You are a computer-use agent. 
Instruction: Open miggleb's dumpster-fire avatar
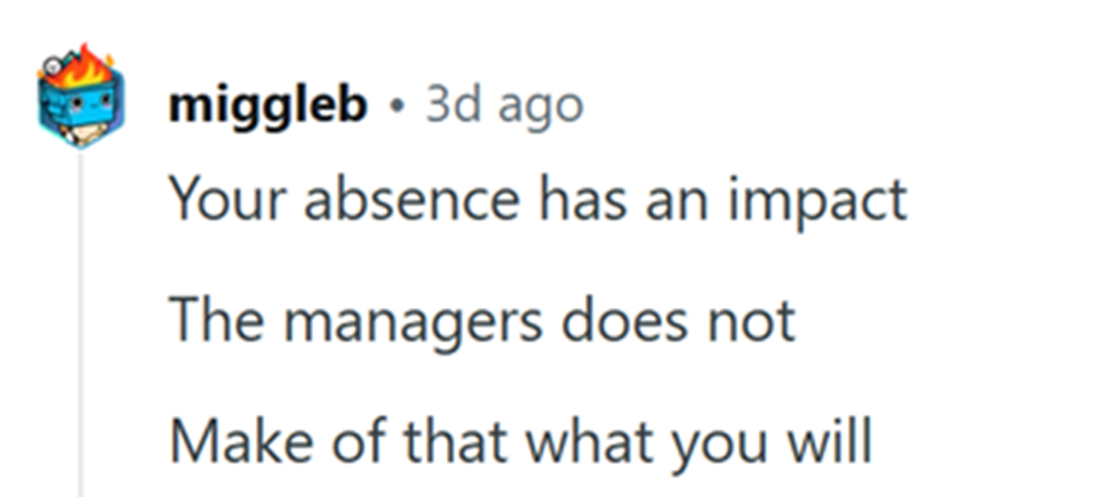click(x=81, y=96)
